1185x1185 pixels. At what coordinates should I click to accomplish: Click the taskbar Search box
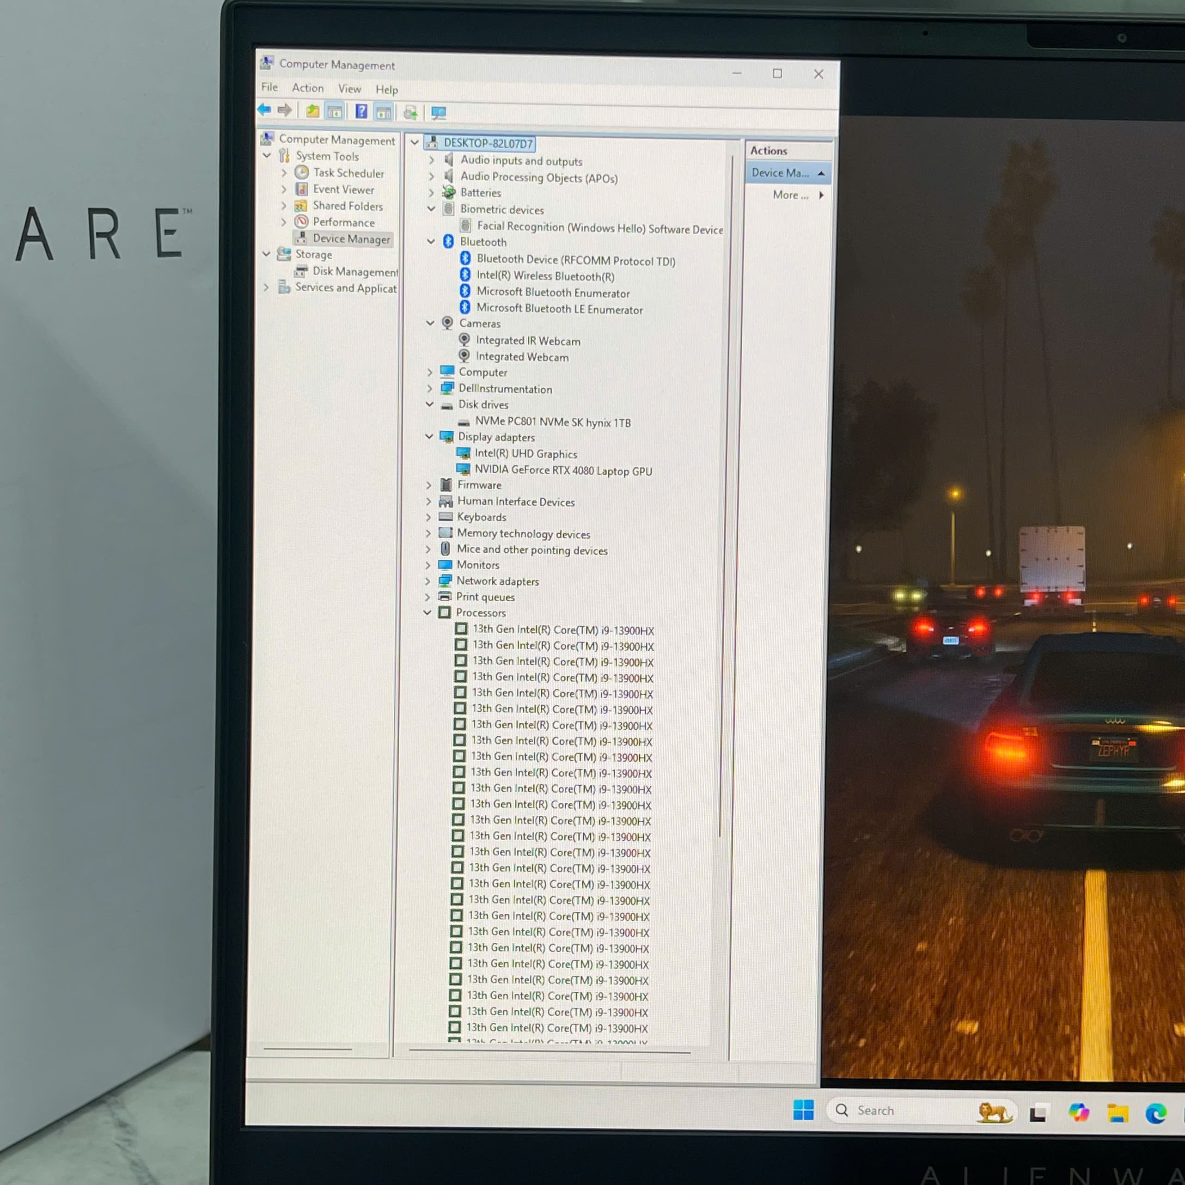pyautogui.click(x=922, y=1111)
